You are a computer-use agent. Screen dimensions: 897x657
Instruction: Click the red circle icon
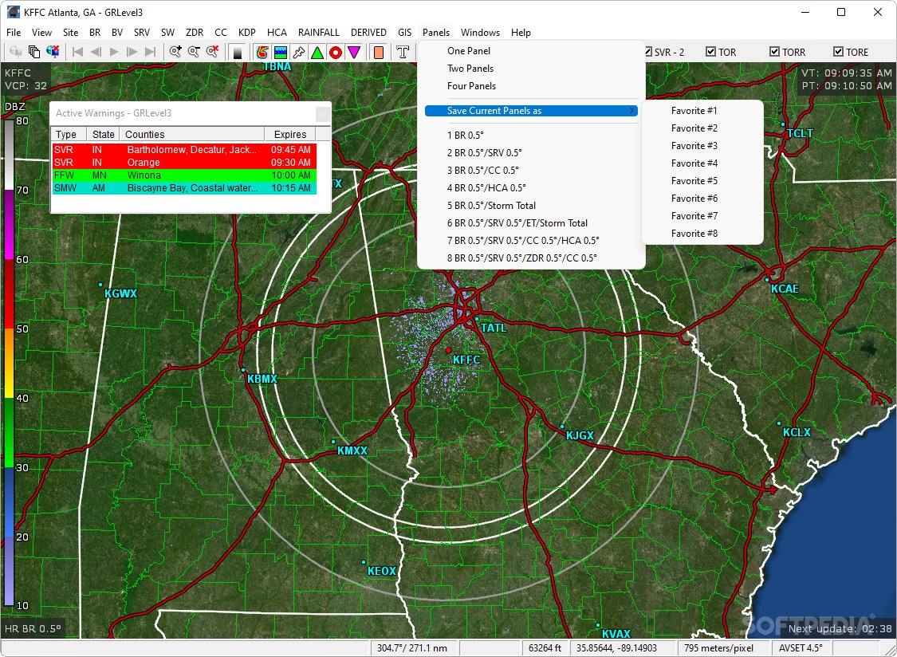point(336,52)
